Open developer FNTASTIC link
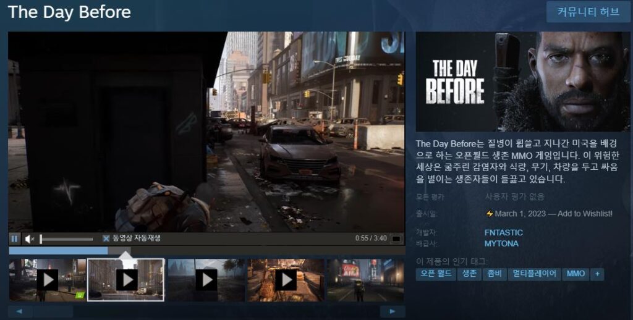The height and width of the screenshot is (320, 633). [x=503, y=232]
